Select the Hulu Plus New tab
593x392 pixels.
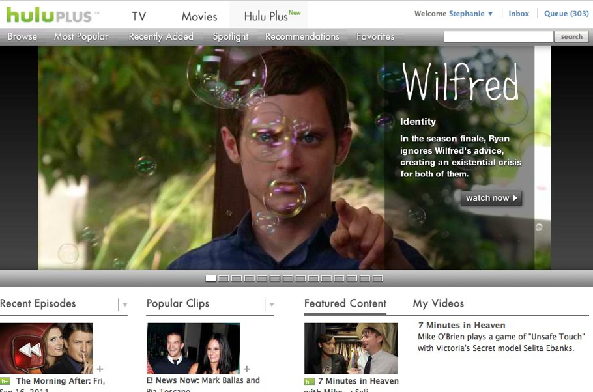tap(268, 15)
